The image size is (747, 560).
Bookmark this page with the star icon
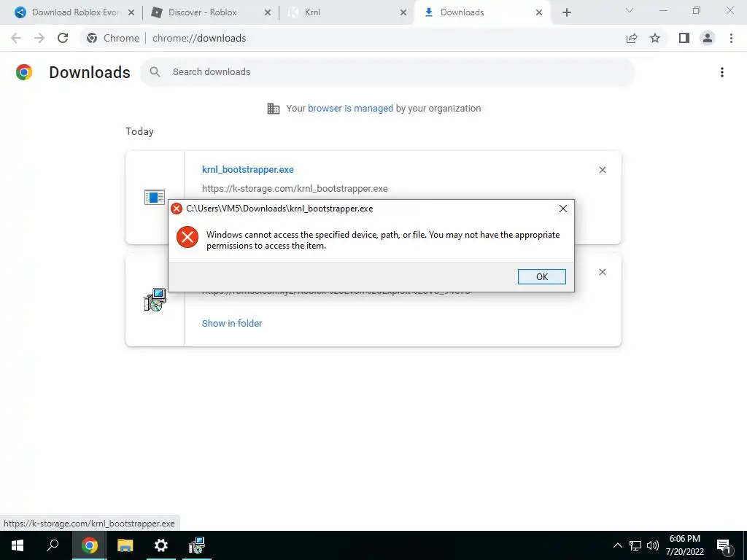(x=655, y=38)
